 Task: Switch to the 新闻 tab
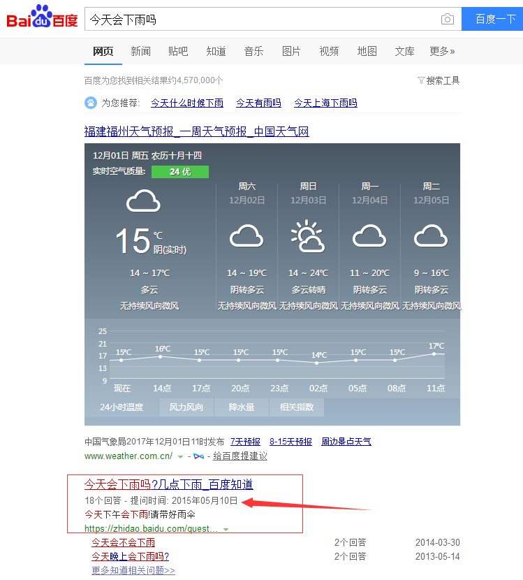click(x=140, y=51)
